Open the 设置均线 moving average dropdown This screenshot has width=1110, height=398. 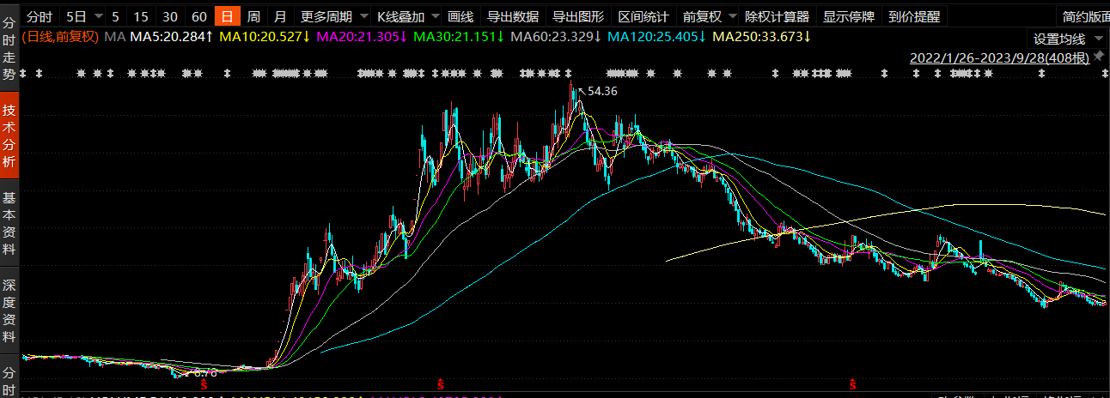click(1066, 39)
